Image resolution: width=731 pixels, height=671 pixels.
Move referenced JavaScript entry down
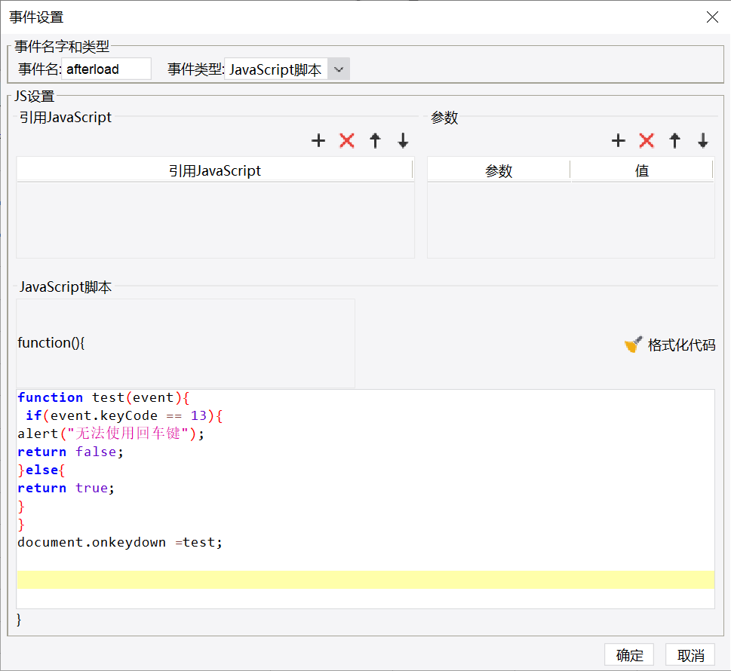404,140
